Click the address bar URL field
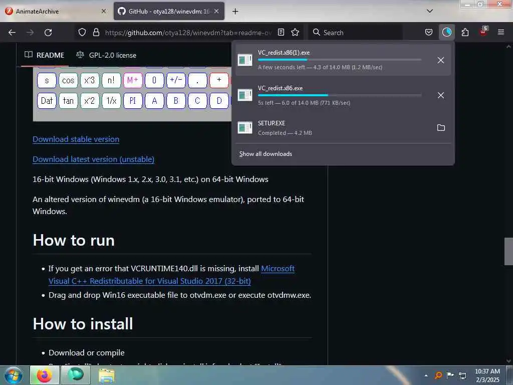The height and width of the screenshot is (385, 513). pos(188,33)
